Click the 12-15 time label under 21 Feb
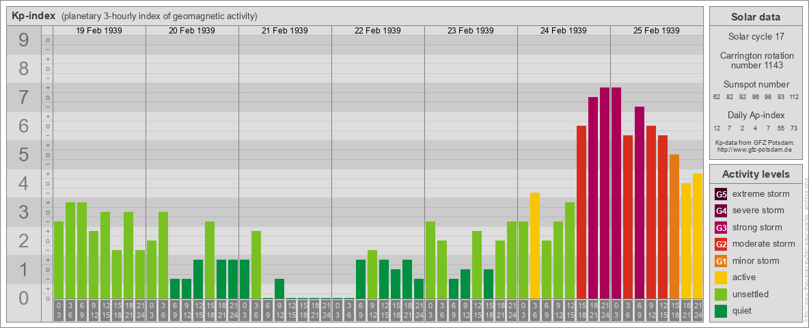This screenshot has width=809, height=328. (x=291, y=311)
